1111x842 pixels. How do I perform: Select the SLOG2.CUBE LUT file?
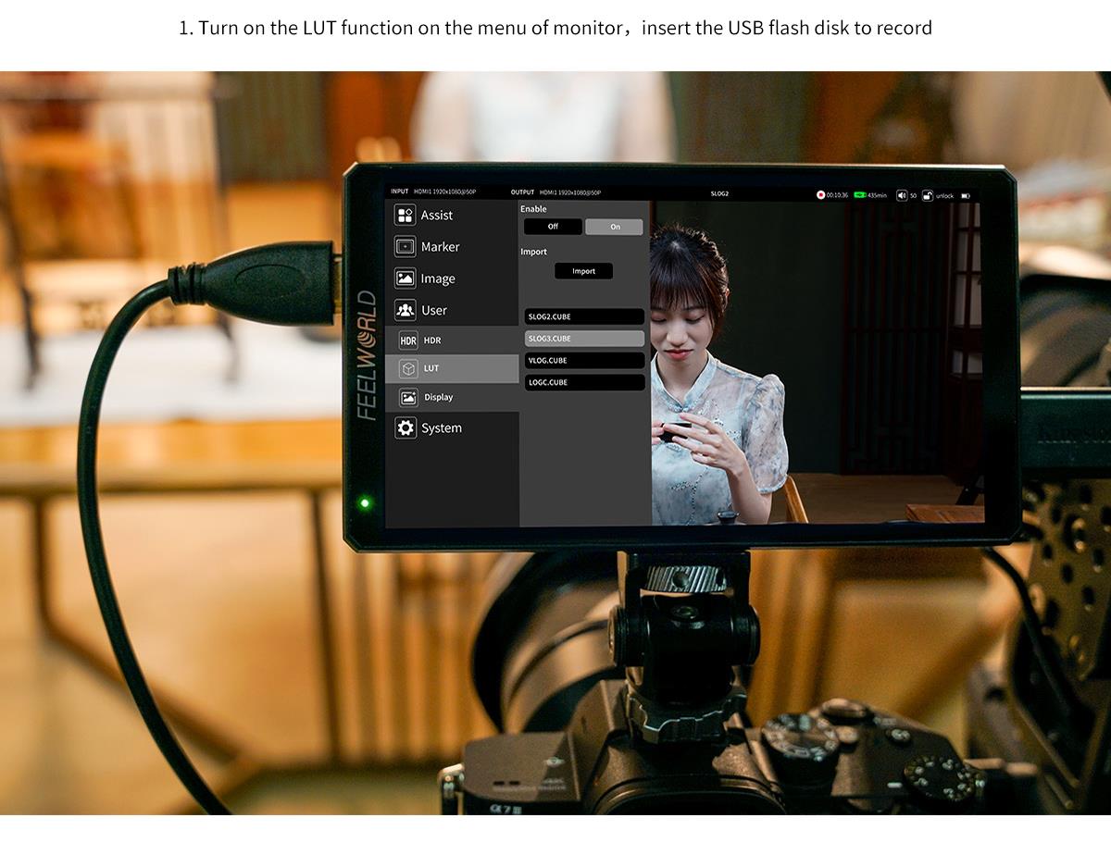584,316
